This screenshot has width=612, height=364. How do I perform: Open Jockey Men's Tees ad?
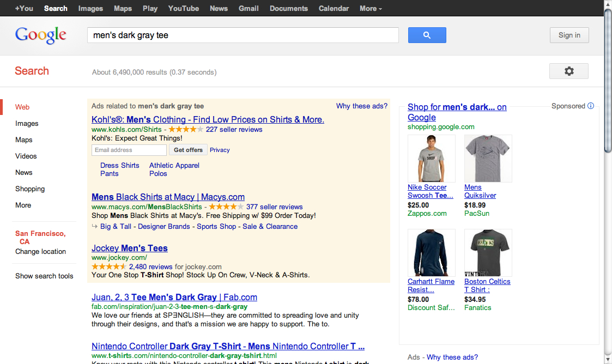click(130, 248)
